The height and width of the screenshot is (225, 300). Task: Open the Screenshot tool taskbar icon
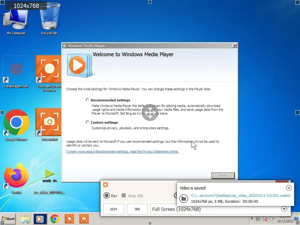point(84,219)
